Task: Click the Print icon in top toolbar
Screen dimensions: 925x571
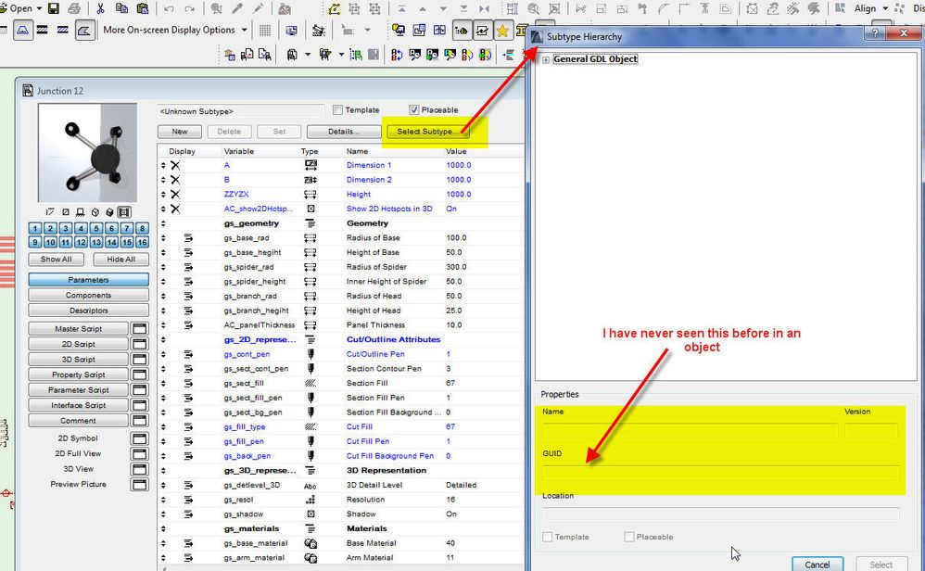Action: coord(76,8)
